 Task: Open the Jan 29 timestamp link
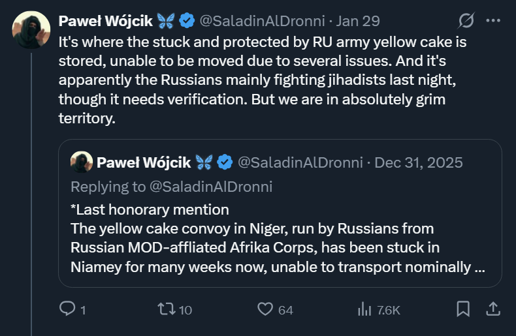[358, 21]
